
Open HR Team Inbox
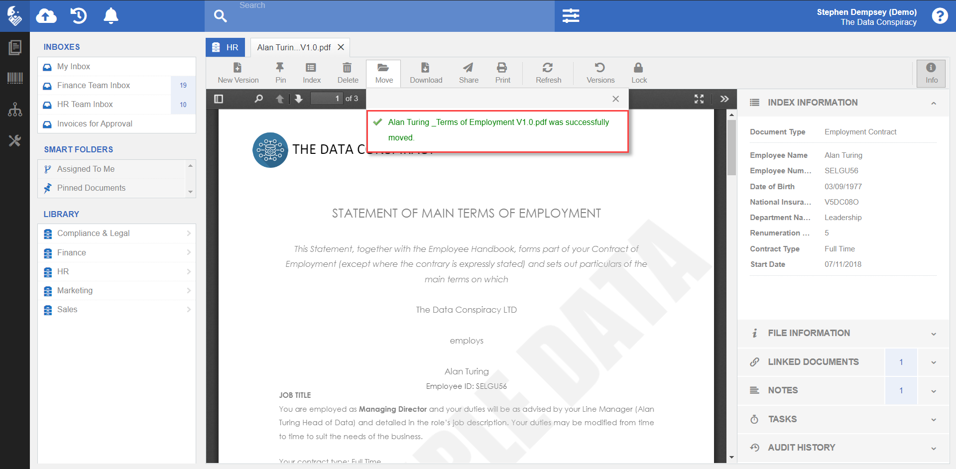(x=117, y=105)
